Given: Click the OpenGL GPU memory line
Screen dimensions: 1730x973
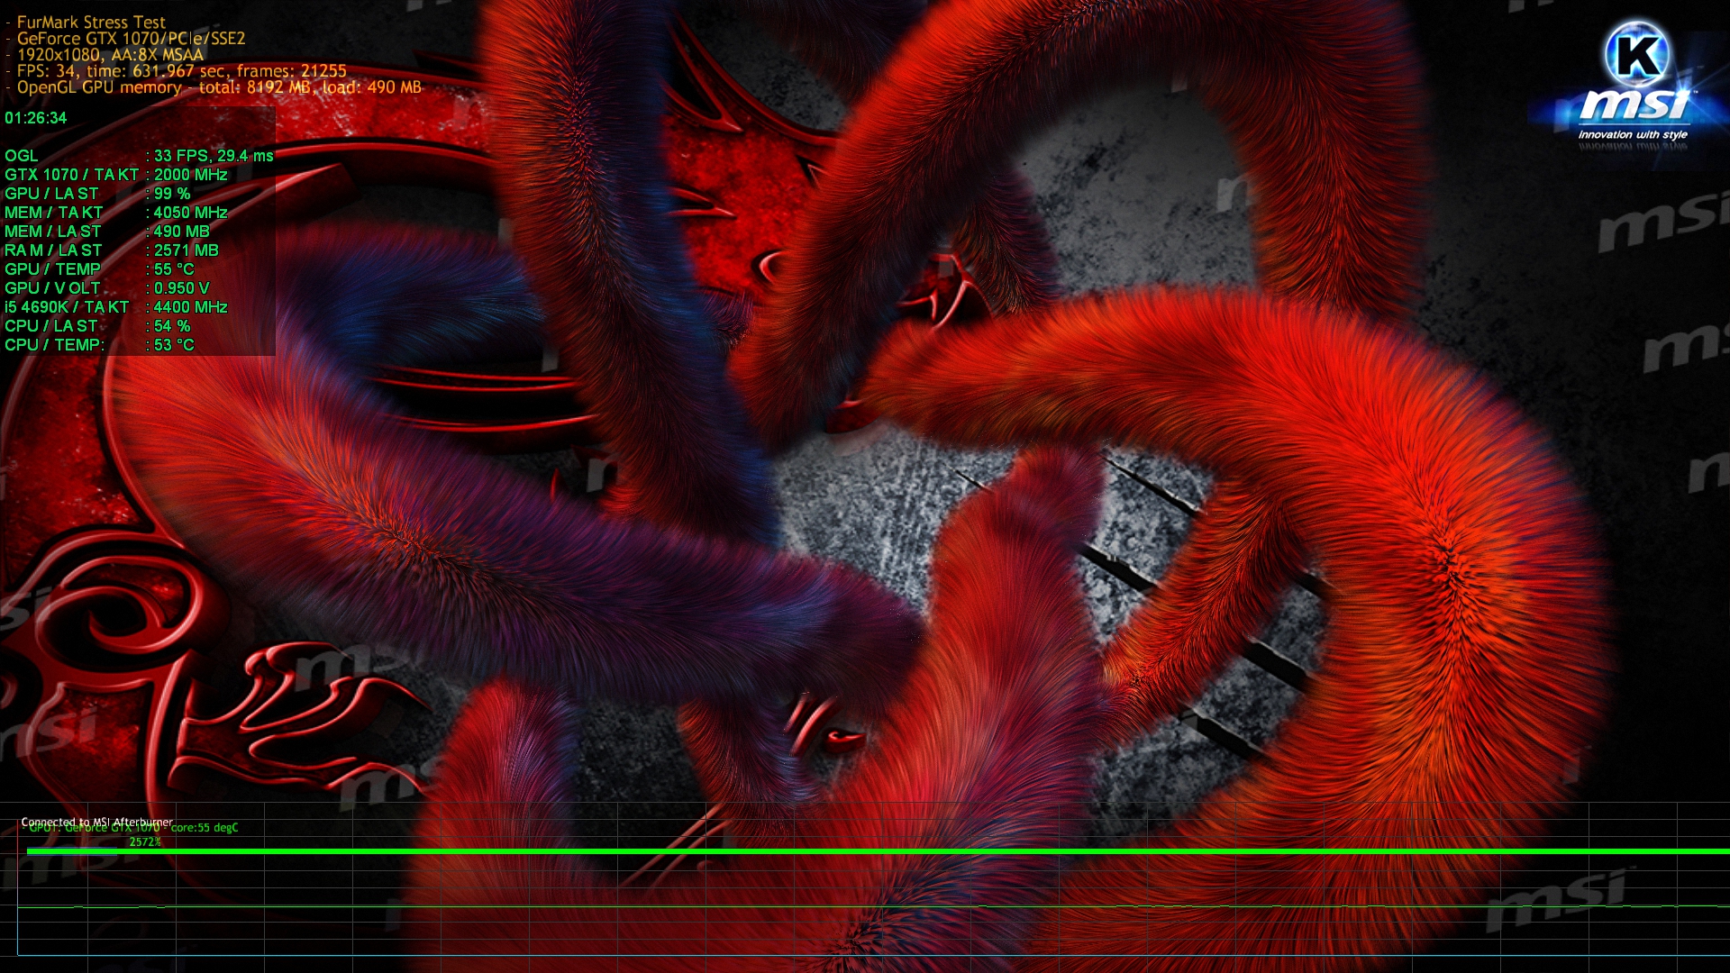Looking at the screenshot, I should tap(219, 87).
